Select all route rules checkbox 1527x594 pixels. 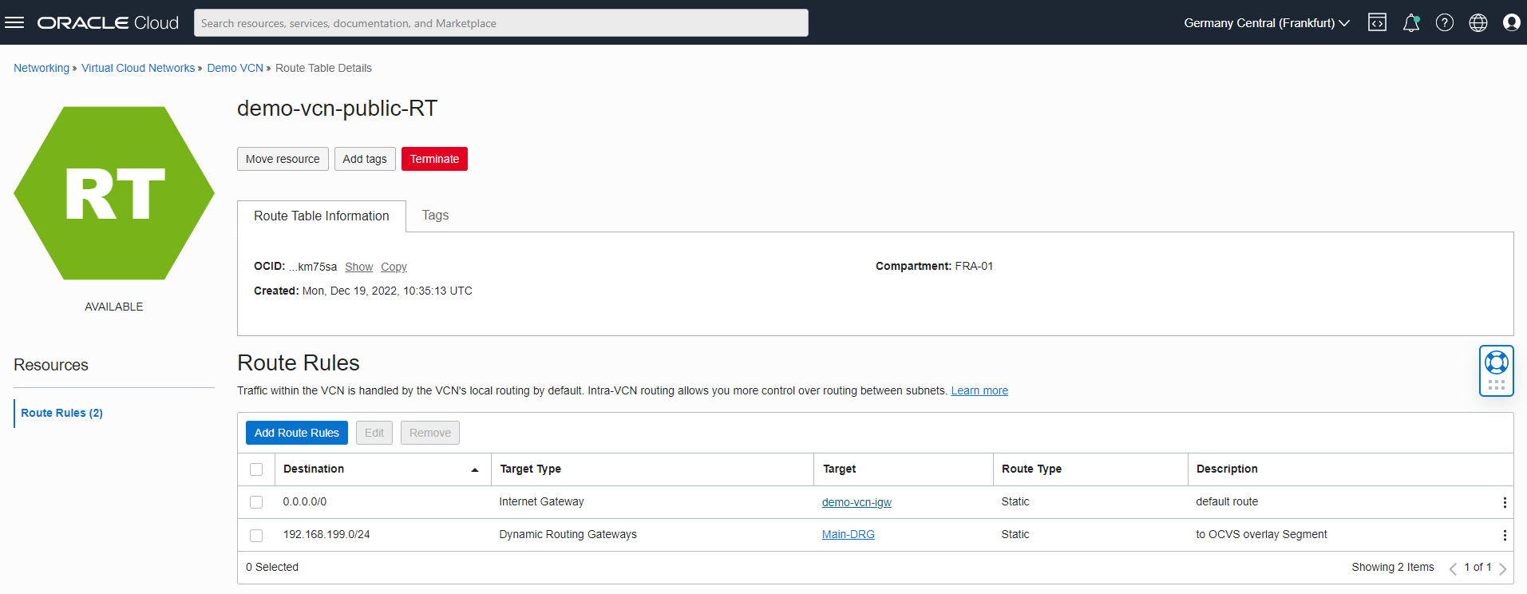(256, 469)
